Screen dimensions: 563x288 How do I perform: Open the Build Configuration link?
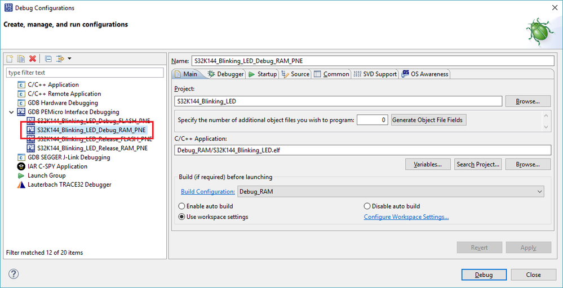pos(208,192)
